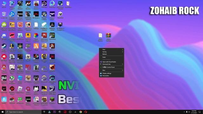The image size is (203, 114).
Task: Select the Discord desktop shortcut
Action: (4, 35)
